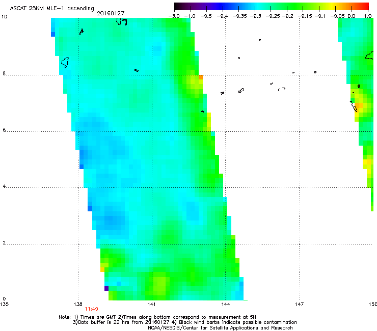The image size is (377, 331).
Task: Click the orange data cell near 8N 143E
Action: coord(201,77)
